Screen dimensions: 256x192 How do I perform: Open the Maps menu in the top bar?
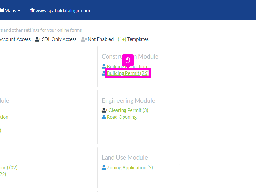point(10,11)
